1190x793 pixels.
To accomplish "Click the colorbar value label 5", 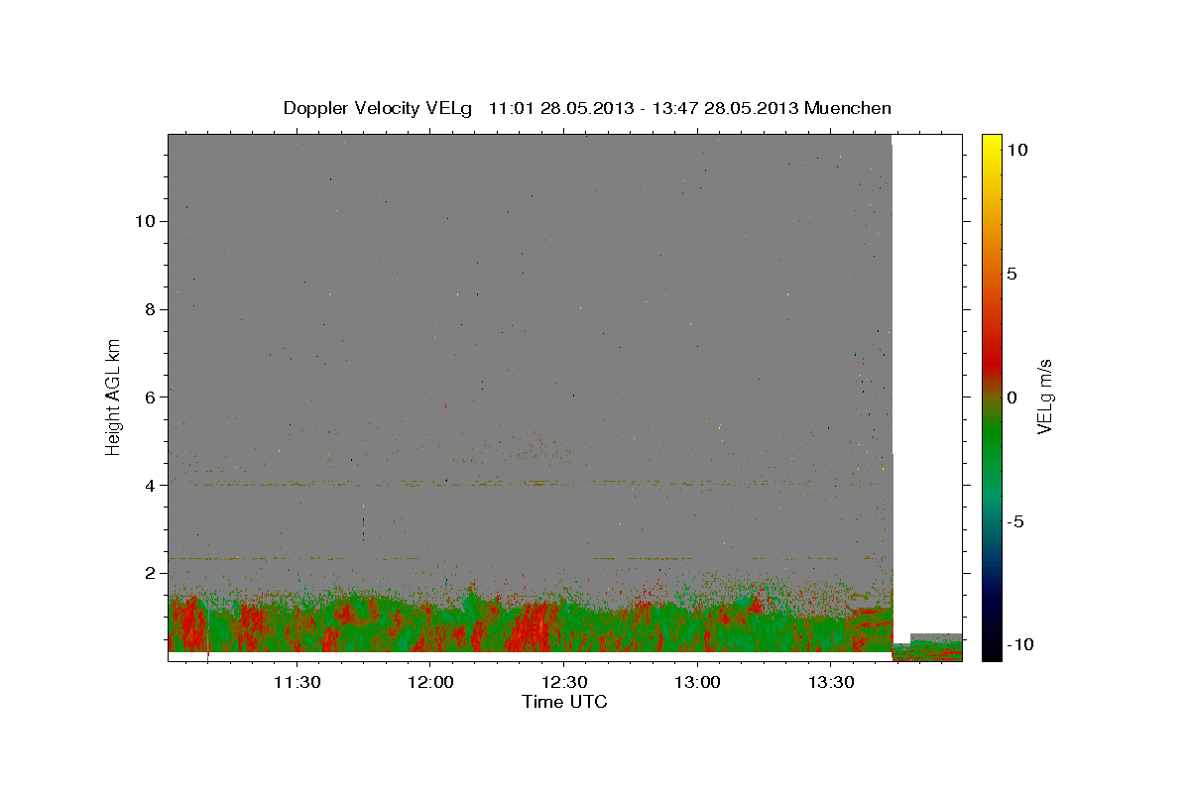I will (1011, 273).
